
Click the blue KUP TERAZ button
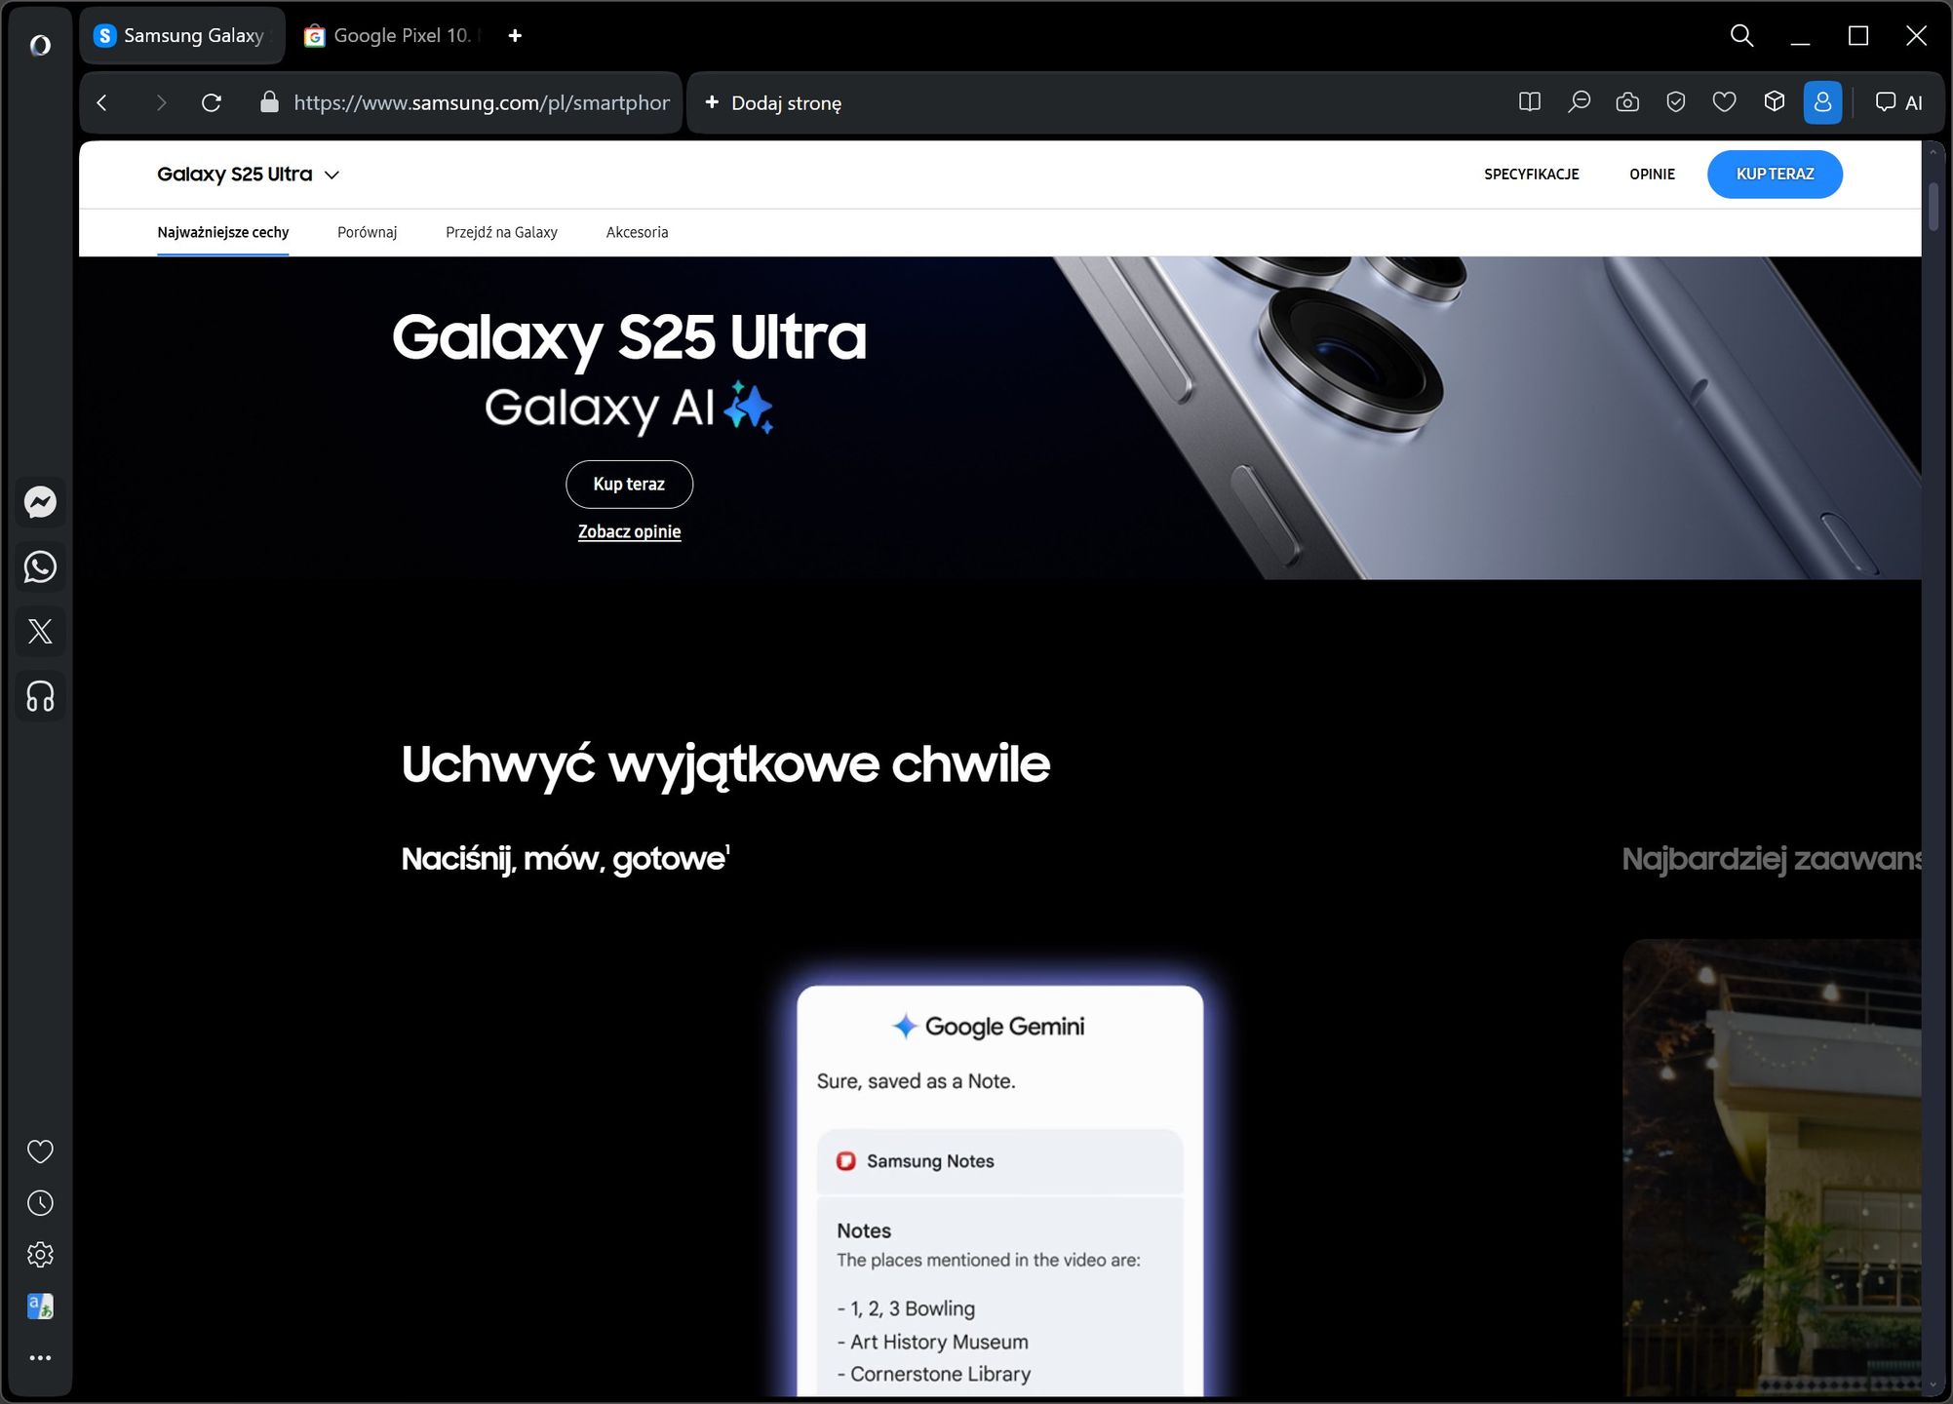pos(1775,175)
